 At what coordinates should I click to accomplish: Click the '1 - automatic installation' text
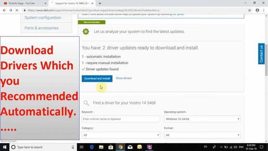pyautogui.click(x=101, y=57)
